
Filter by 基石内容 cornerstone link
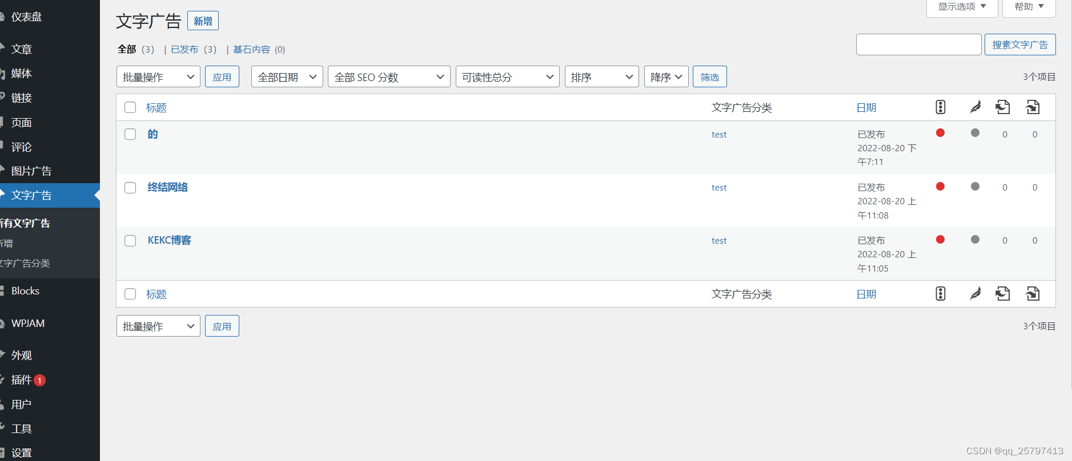tap(251, 49)
